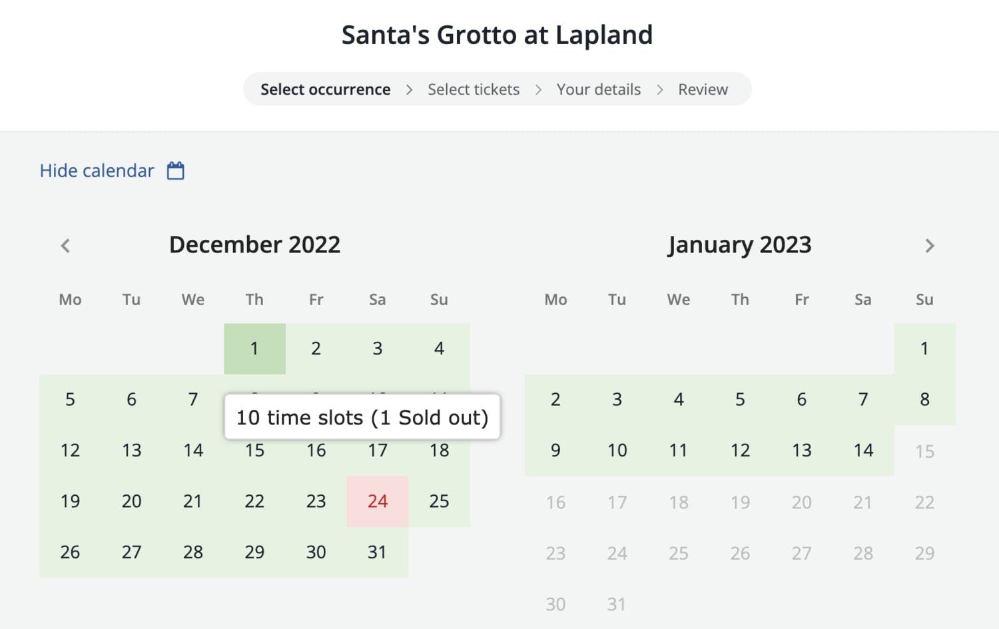Select January 14, the last available January date
Viewport: 999px width, 629px height.
tap(862, 450)
